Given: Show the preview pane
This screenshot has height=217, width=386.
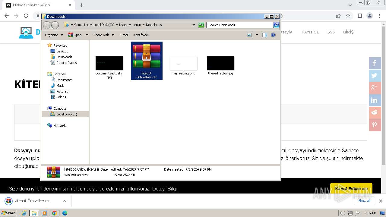Looking at the screenshot, I should [264, 35].
